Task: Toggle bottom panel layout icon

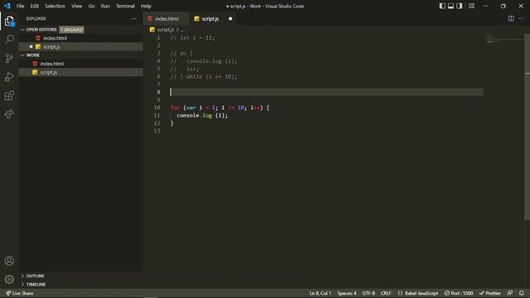Action: pyautogui.click(x=450, y=6)
